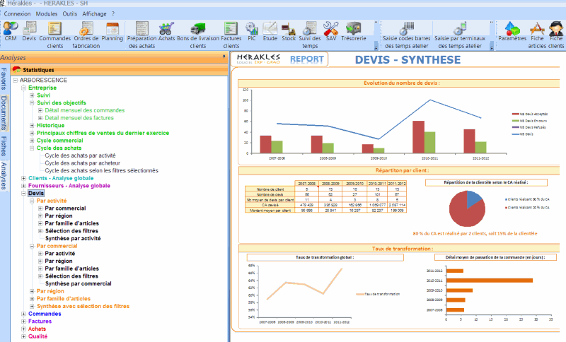Open the Connexion menu

pyautogui.click(x=17, y=13)
